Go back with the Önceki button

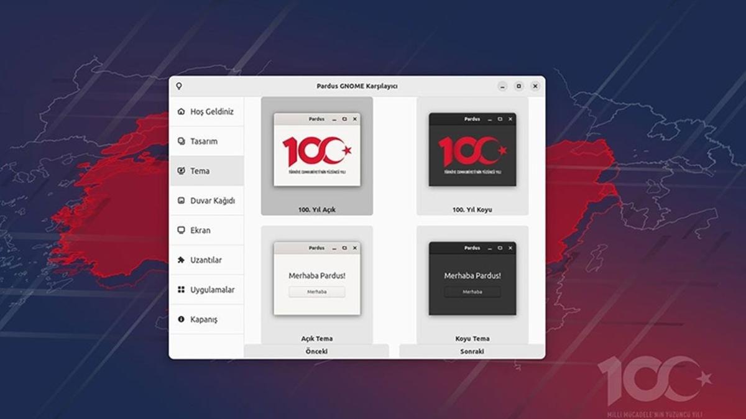tap(316, 351)
